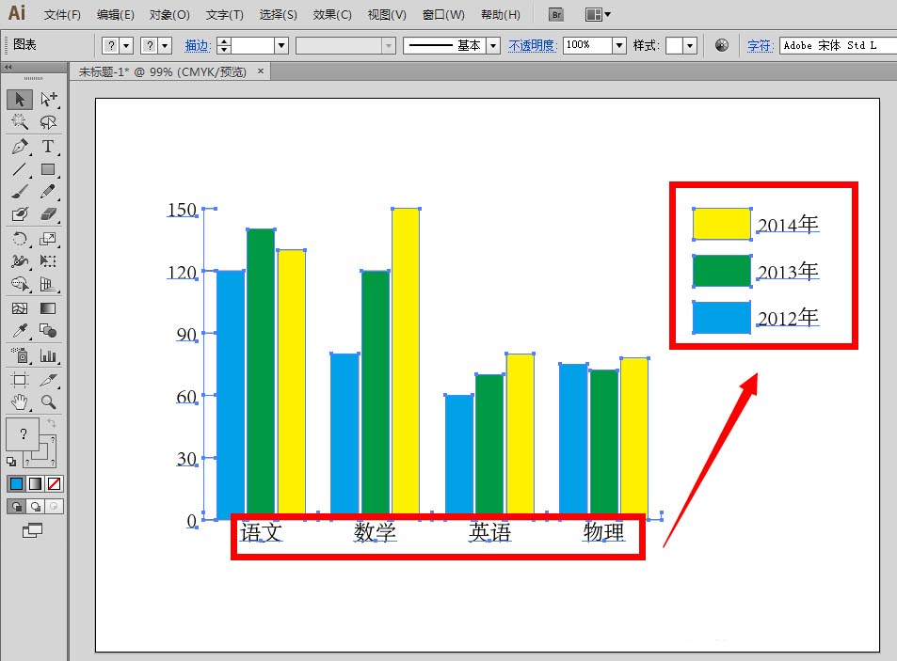The width and height of the screenshot is (897, 661).
Task: Open the 样式 graphic style dropdown
Action: [x=690, y=45]
